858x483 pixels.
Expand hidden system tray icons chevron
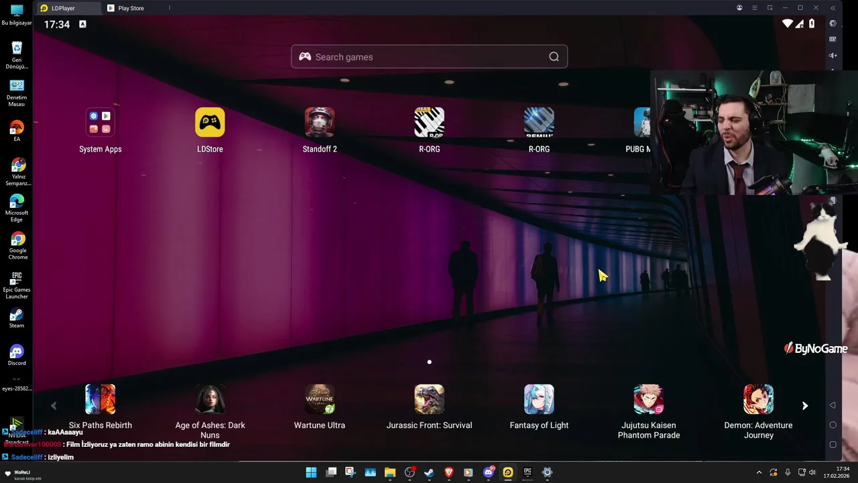pos(759,472)
